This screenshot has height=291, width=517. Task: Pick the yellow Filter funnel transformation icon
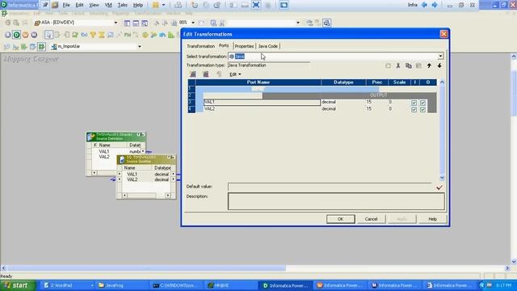click(93, 35)
